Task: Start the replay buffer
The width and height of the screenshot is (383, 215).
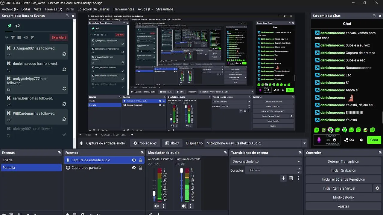Action: pos(343,179)
